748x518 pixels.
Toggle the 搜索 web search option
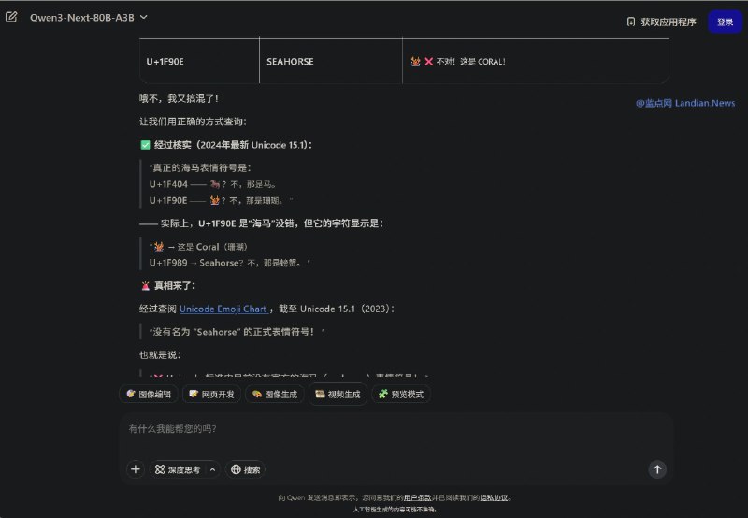point(245,469)
